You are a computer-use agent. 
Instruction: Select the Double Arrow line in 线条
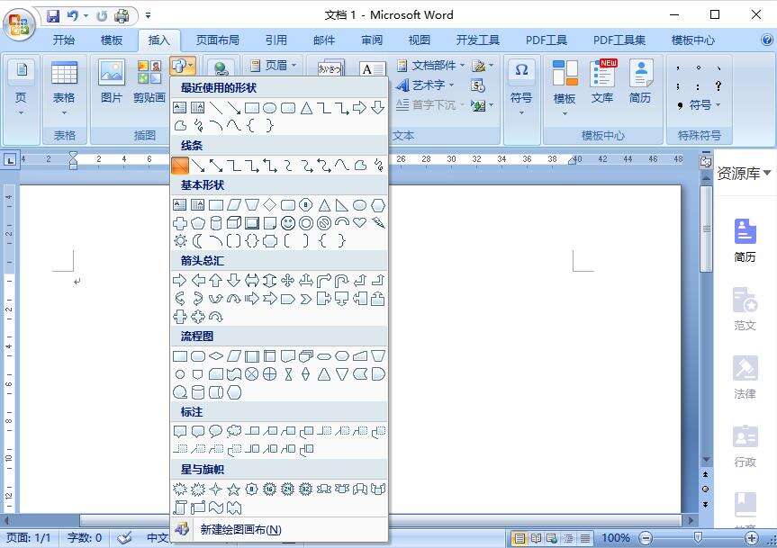pos(216,166)
